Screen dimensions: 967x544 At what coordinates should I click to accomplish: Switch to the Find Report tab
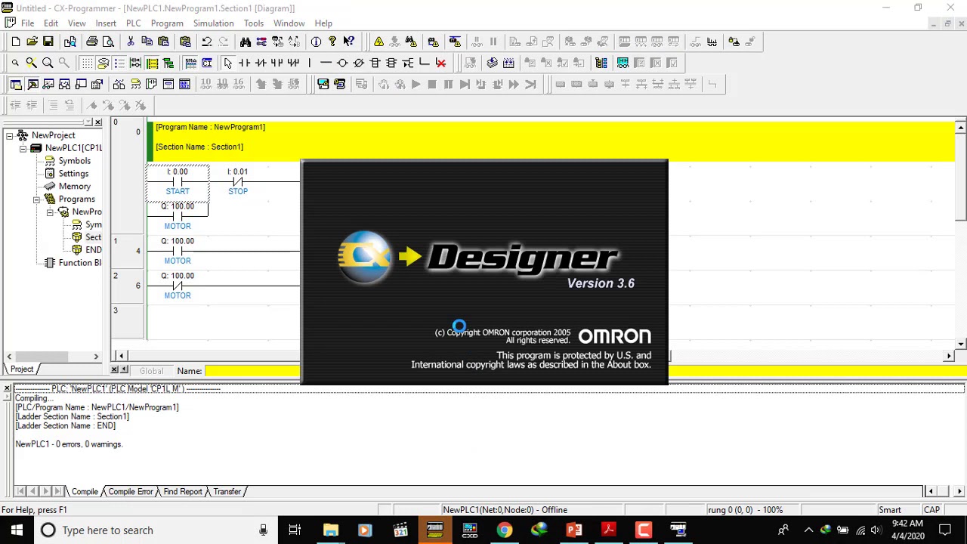[x=183, y=492]
